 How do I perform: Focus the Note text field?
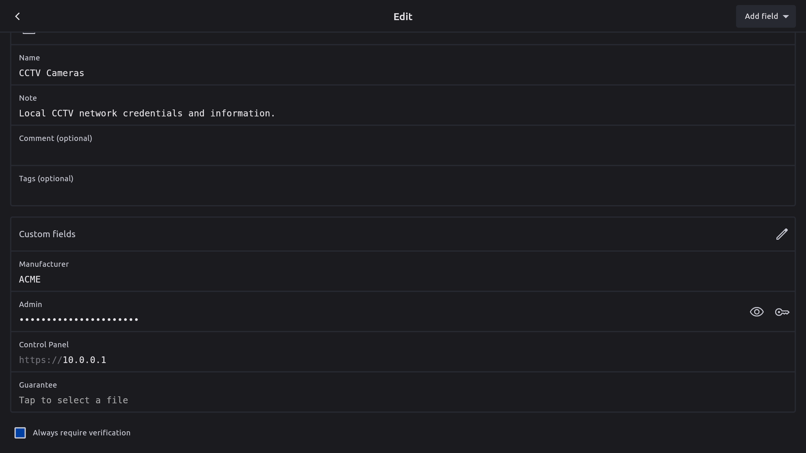[x=147, y=113]
